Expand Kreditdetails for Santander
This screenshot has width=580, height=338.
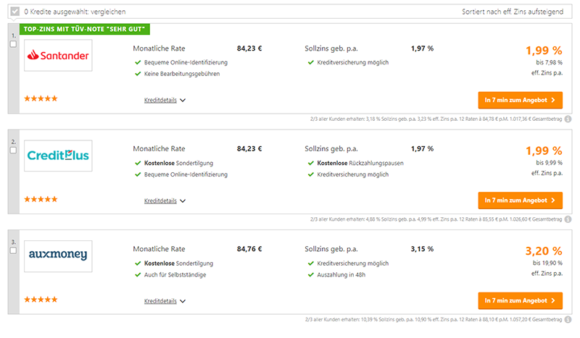[x=165, y=100]
